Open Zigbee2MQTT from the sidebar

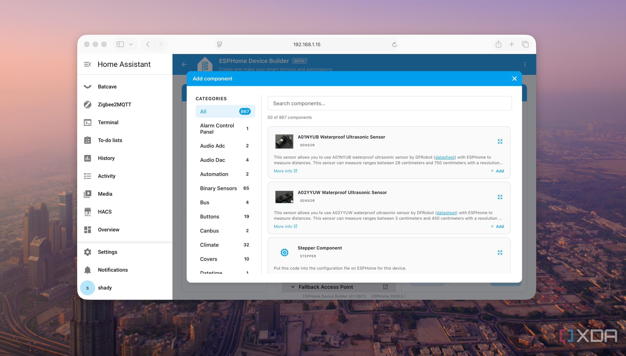pyautogui.click(x=125, y=105)
